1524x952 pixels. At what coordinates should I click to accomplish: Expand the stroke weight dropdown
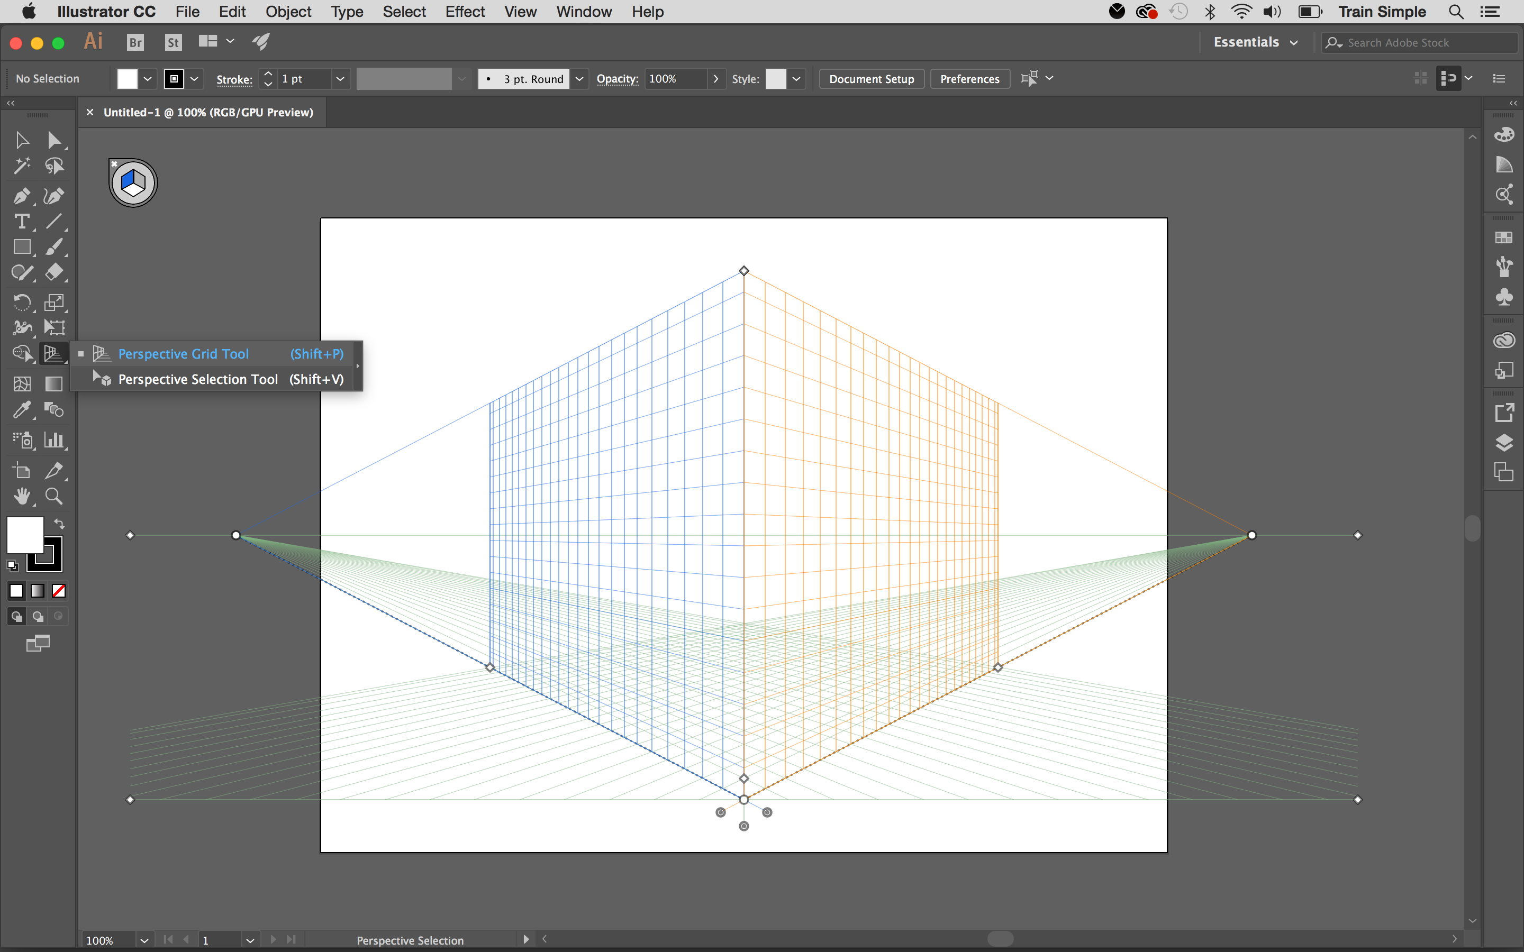click(x=339, y=79)
